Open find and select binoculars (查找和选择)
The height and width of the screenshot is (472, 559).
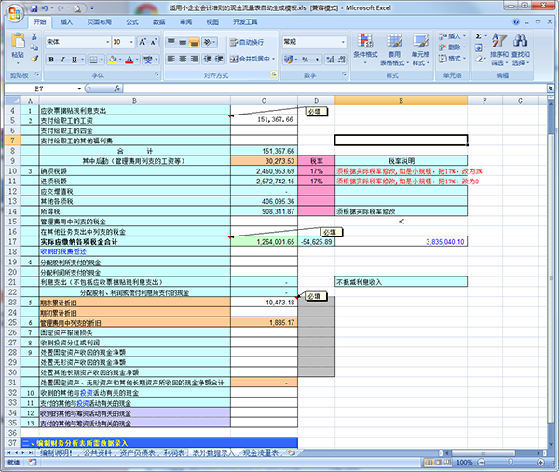click(x=521, y=49)
